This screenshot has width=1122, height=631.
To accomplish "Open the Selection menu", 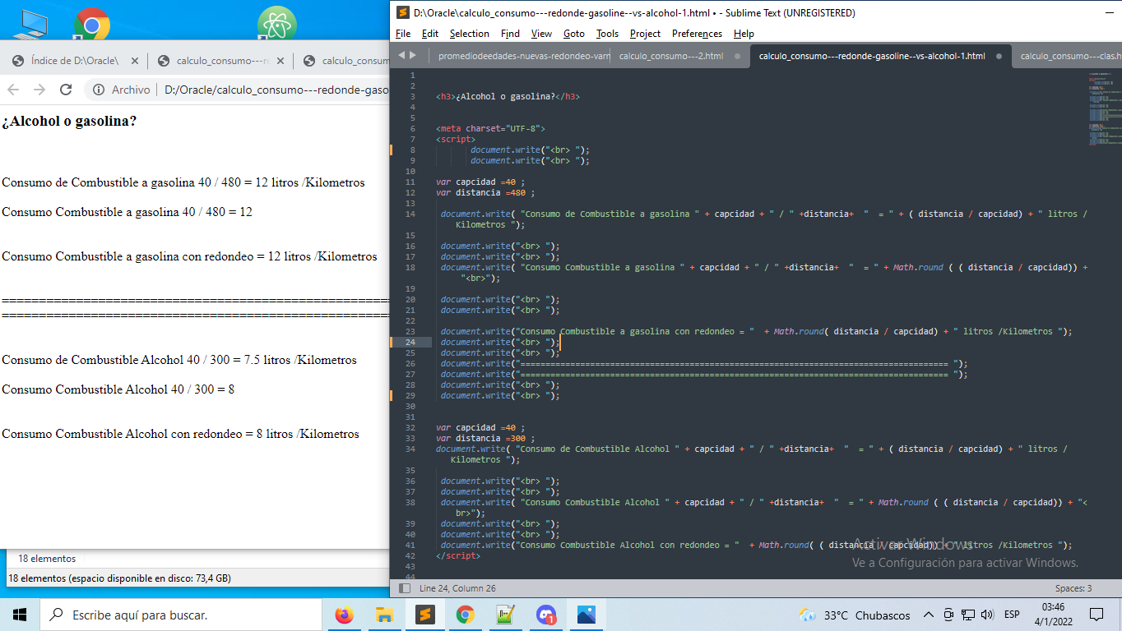I will point(469,34).
